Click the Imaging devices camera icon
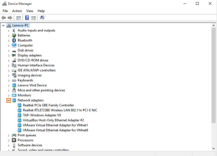The height and width of the screenshot is (156, 217). [x=14, y=75]
